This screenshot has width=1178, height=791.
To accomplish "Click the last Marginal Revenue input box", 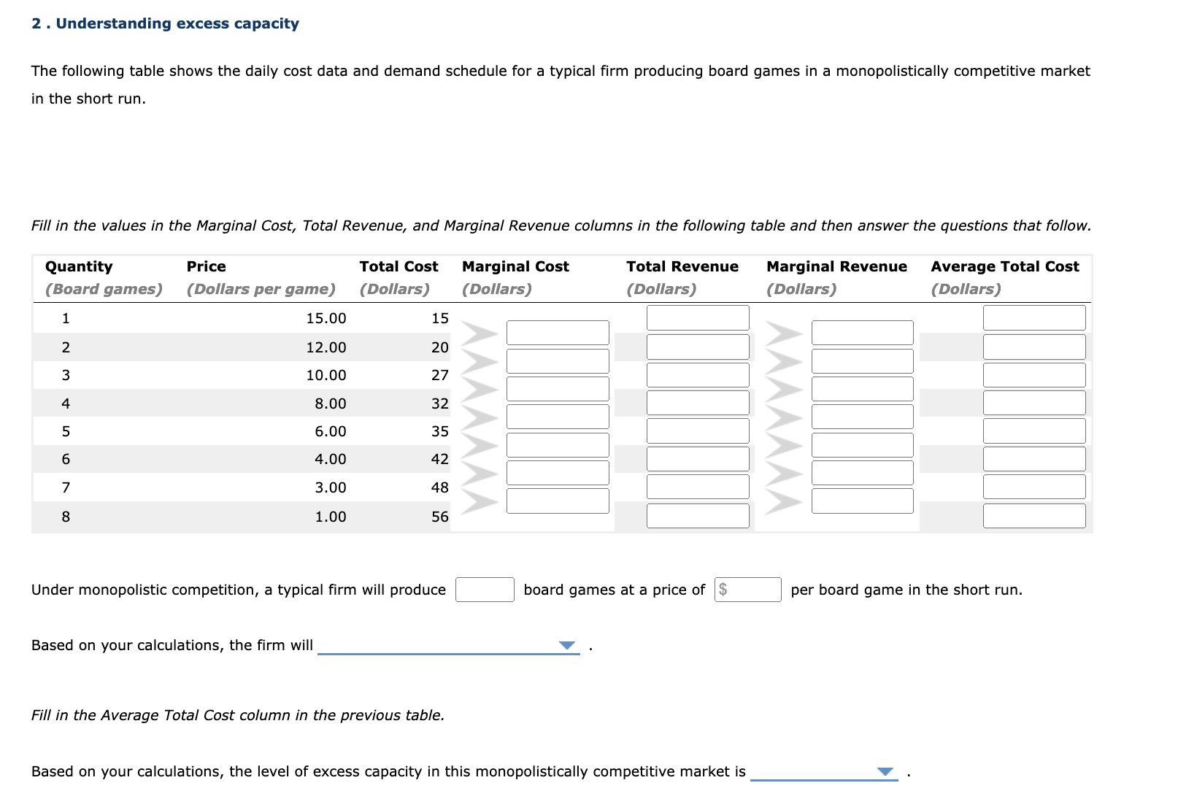I will (861, 501).
